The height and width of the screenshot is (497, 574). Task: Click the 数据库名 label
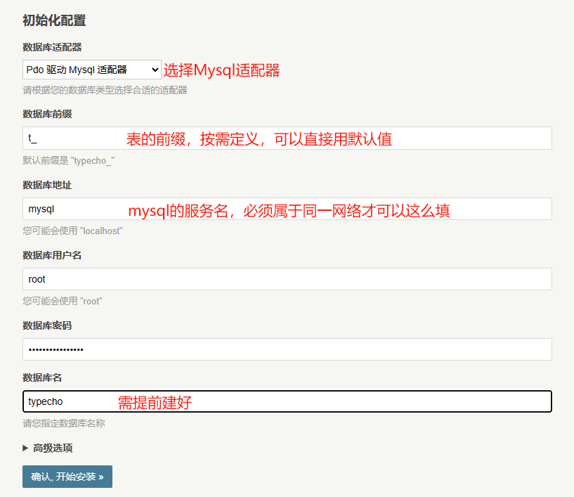[x=42, y=377]
